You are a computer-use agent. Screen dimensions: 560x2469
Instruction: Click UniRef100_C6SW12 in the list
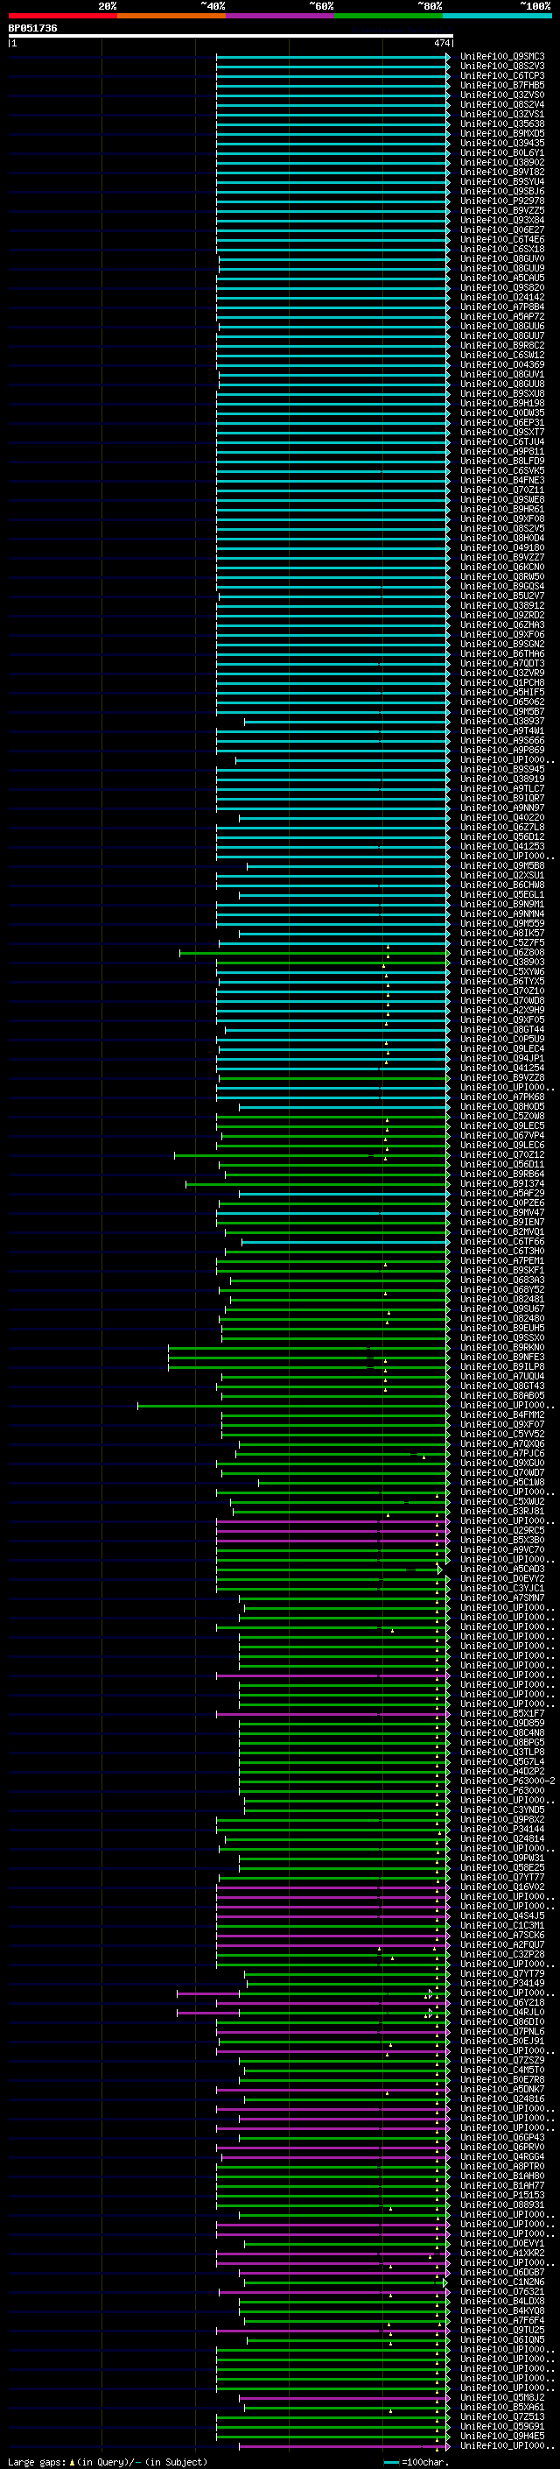(x=502, y=355)
